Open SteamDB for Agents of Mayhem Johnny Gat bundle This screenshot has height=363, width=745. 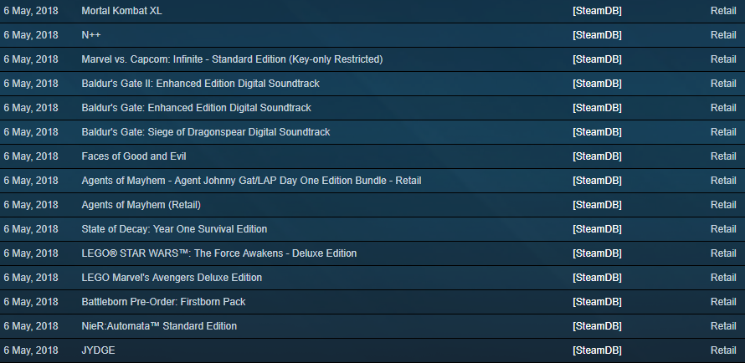(597, 180)
